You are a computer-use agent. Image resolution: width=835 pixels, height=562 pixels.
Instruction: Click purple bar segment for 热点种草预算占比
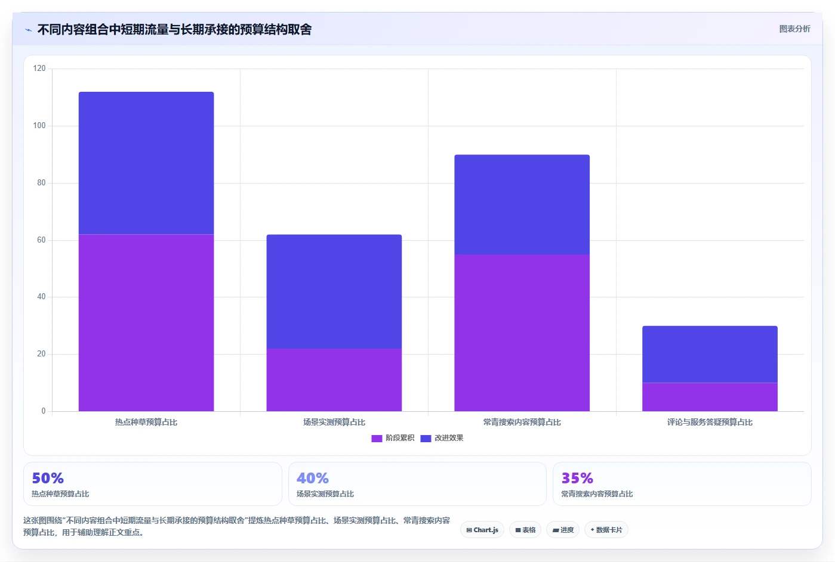146,322
